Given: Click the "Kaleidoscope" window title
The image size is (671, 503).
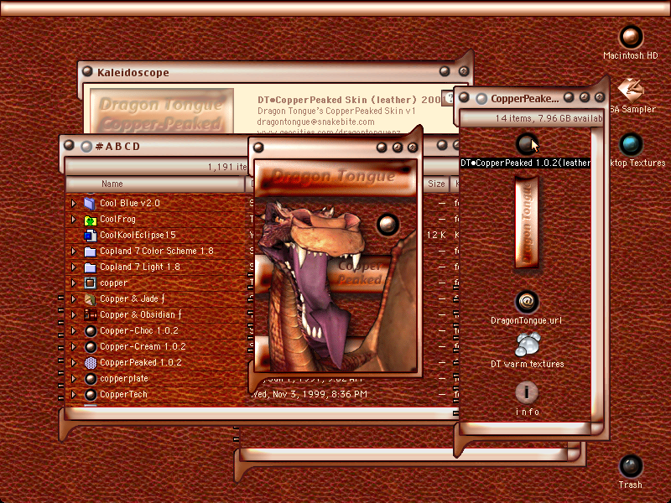Looking at the screenshot, I should [133, 73].
